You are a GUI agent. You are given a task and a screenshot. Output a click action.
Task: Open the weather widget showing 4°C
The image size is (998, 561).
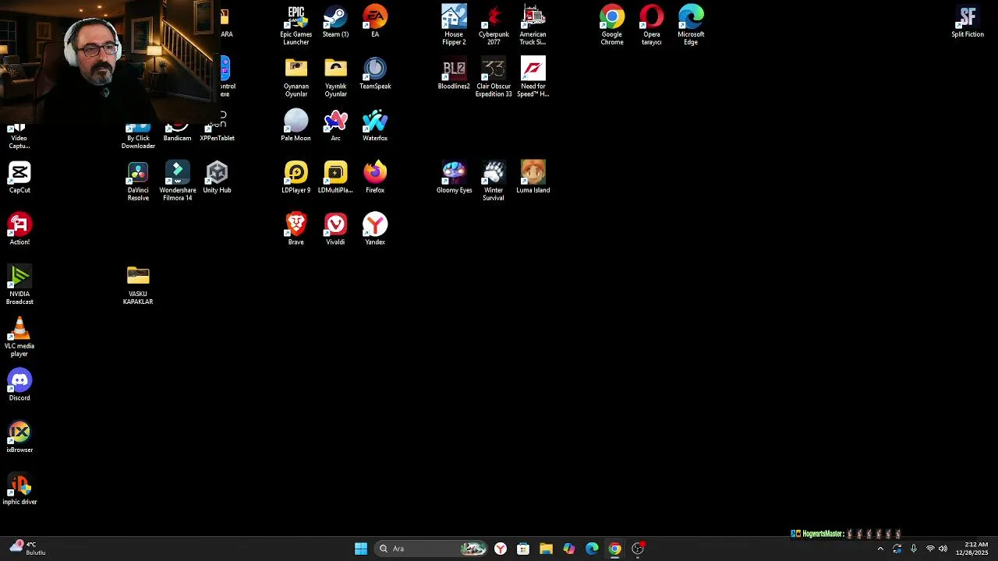click(27, 549)
